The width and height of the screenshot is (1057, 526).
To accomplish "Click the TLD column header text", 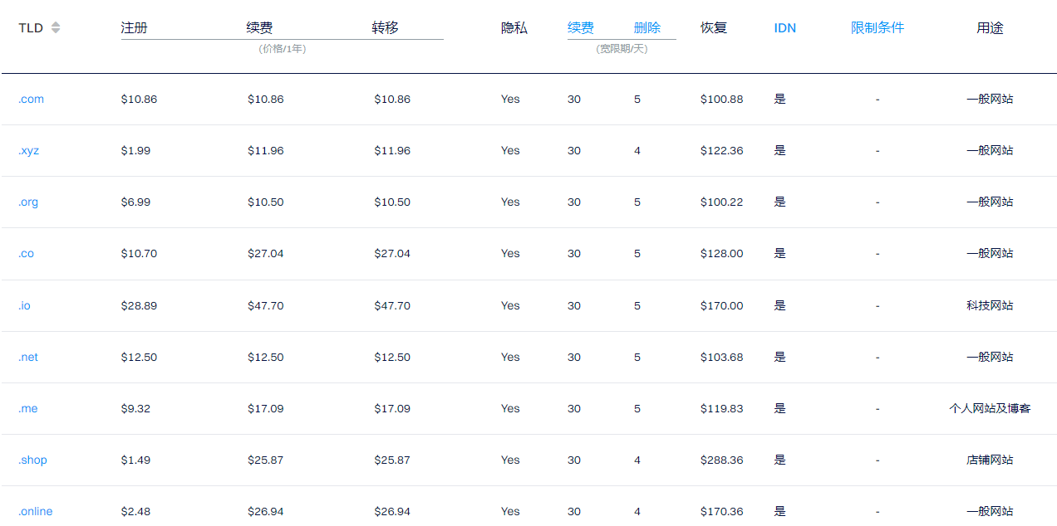I will (x=31, y=28).
